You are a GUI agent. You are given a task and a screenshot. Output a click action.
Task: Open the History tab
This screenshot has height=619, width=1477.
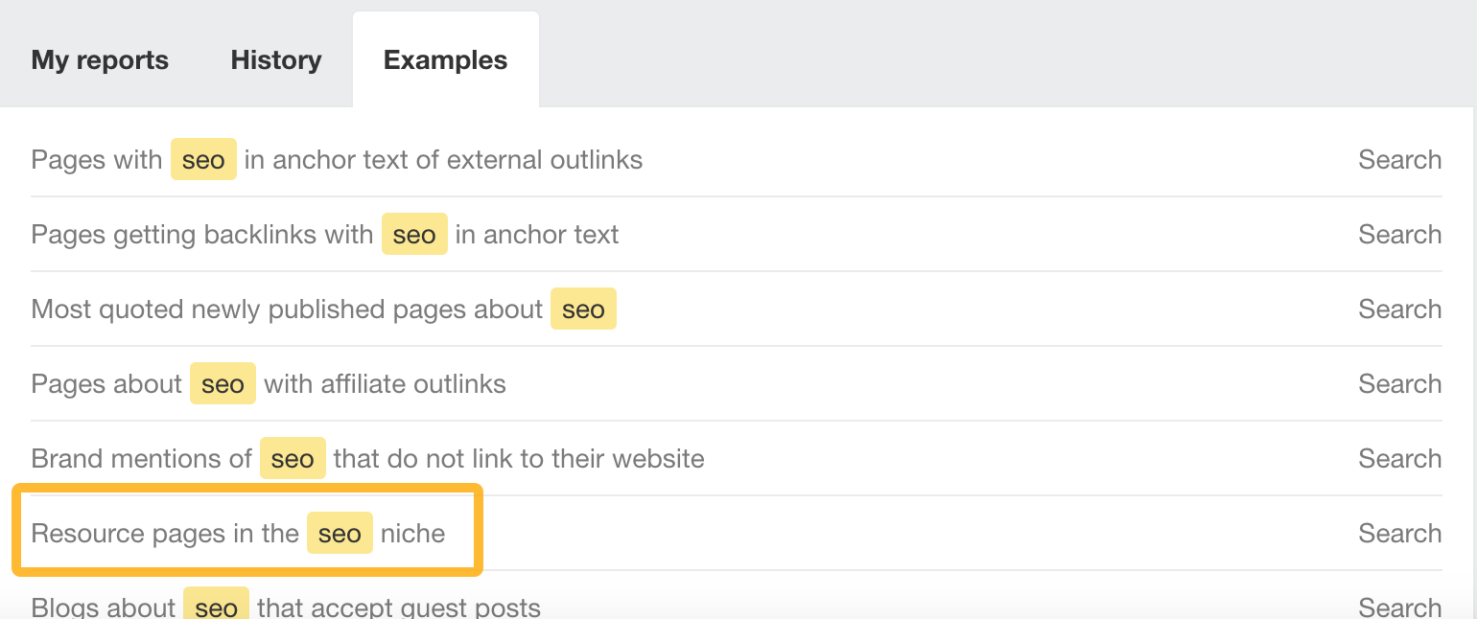275,59
